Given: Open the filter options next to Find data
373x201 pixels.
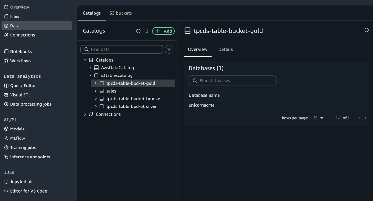Looking at the screenshot, I should point(169,49).
